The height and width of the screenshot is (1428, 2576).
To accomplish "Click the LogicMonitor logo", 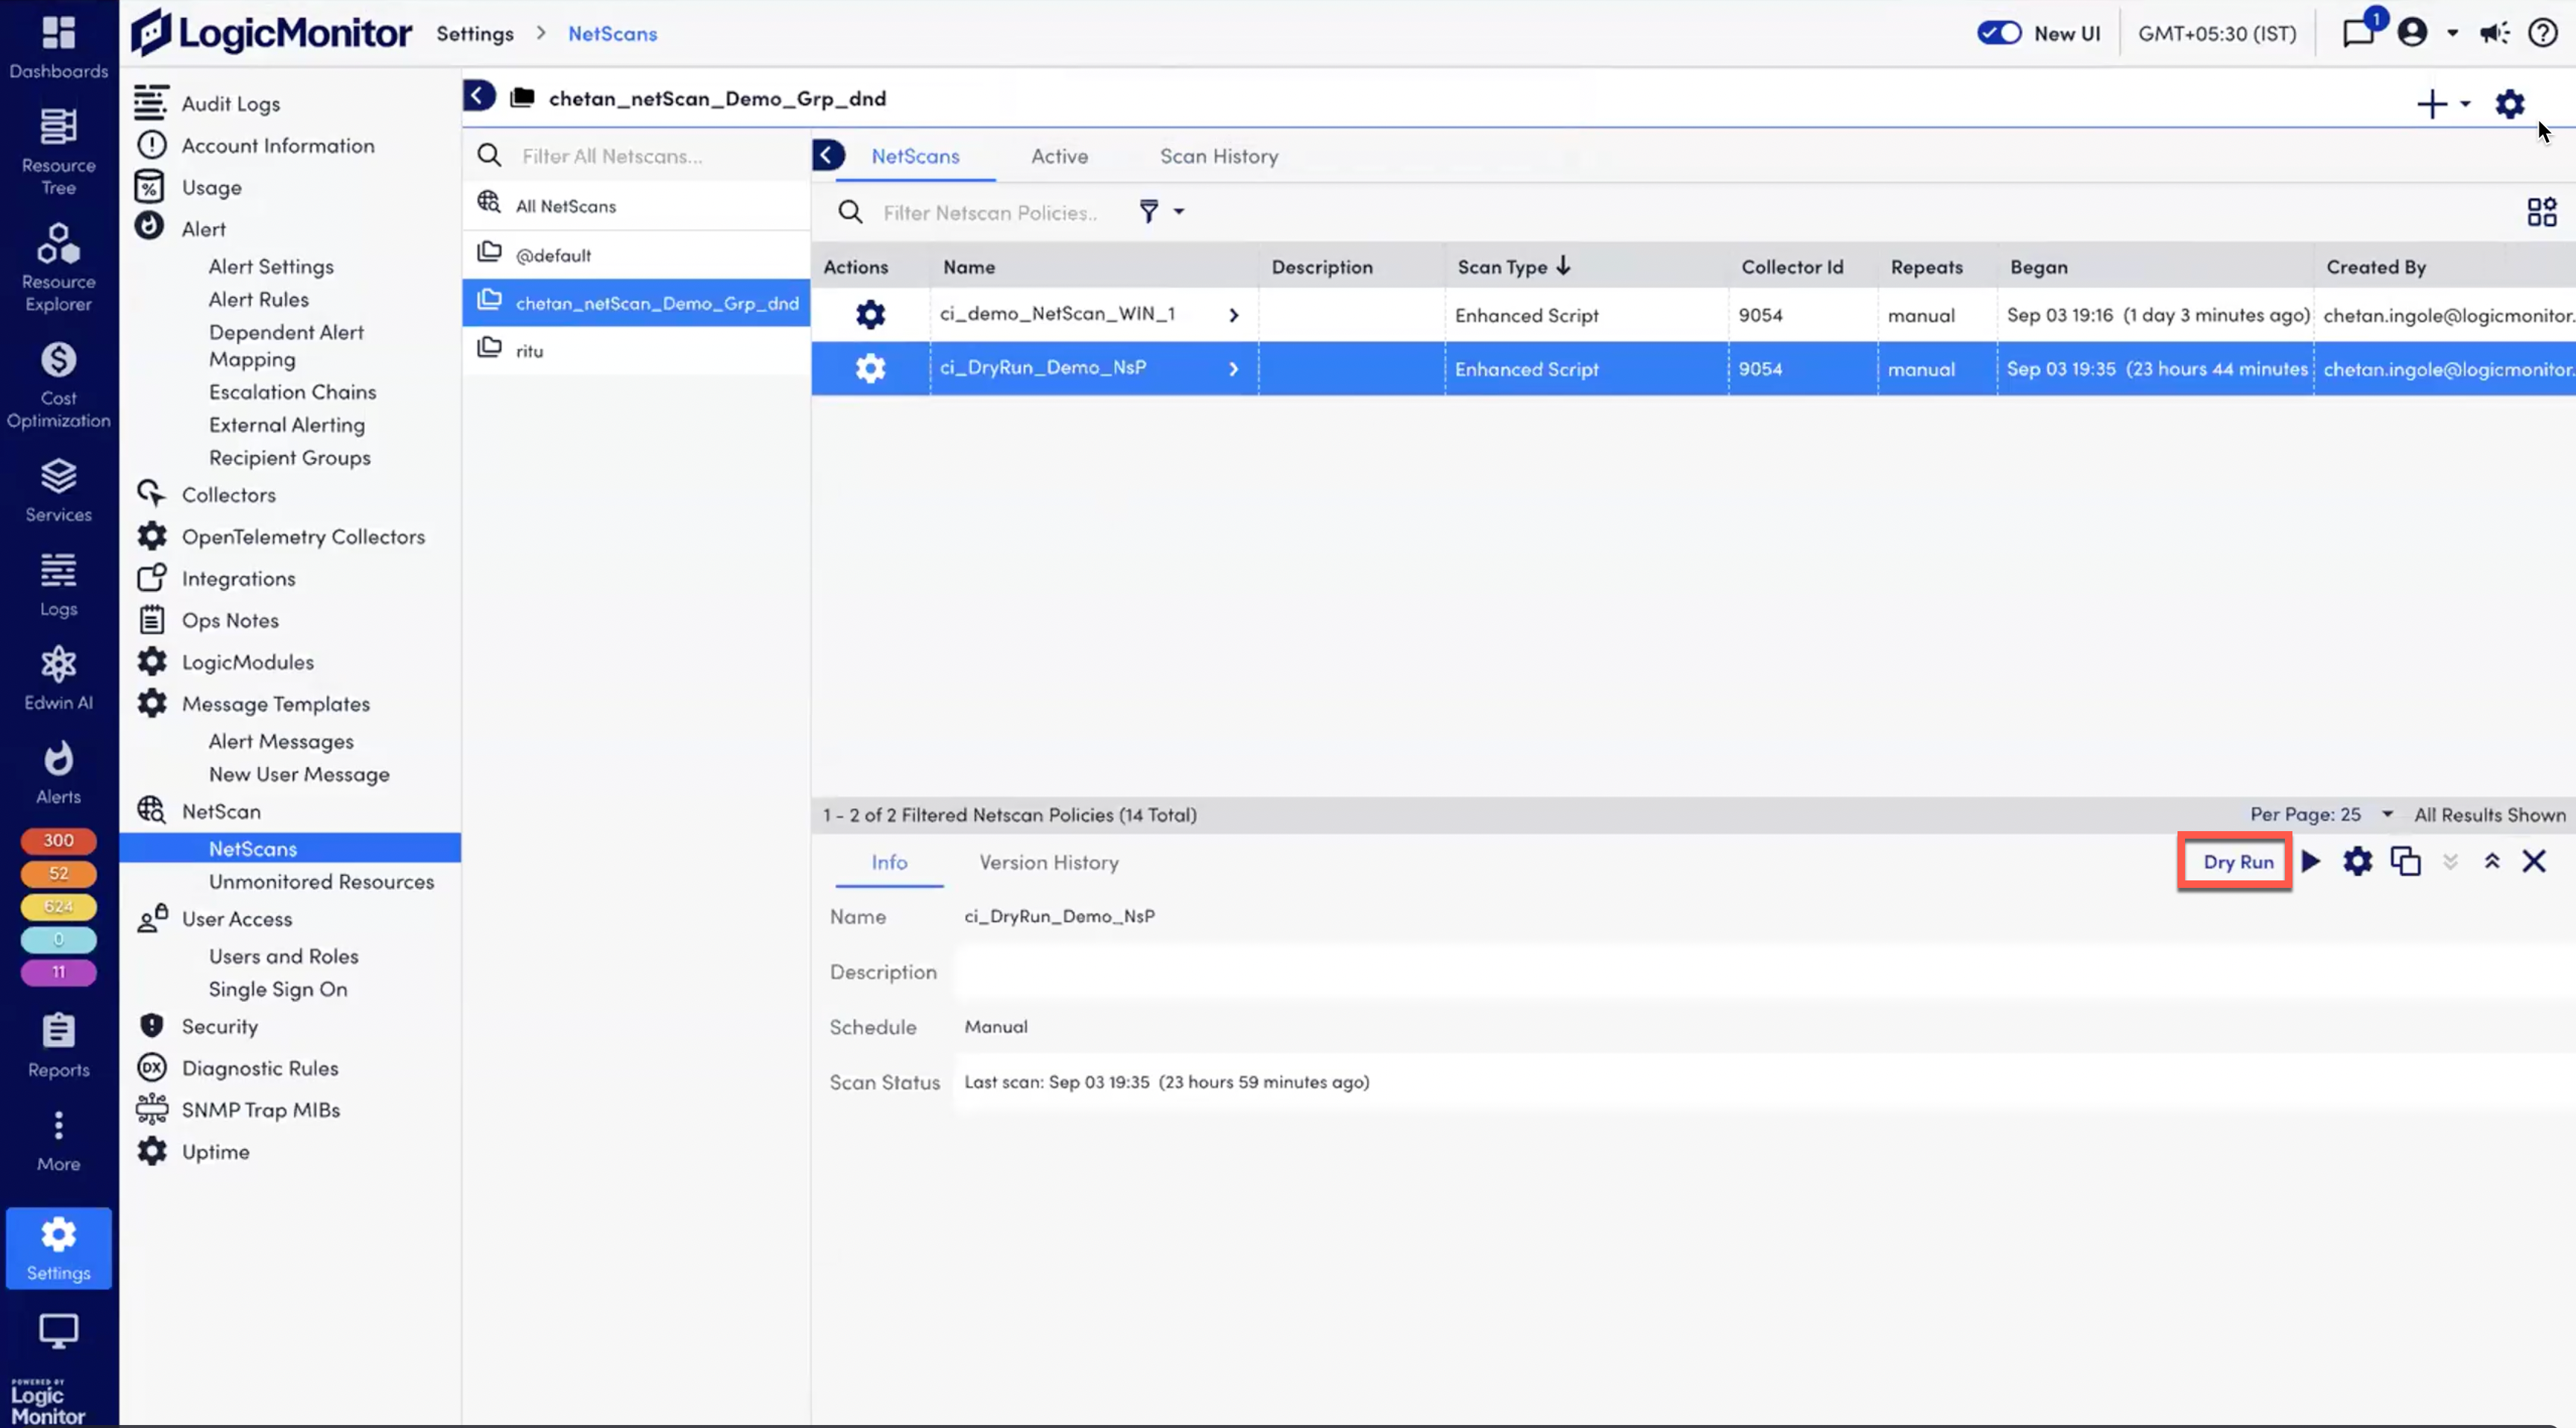I will [x=271, y=33].
